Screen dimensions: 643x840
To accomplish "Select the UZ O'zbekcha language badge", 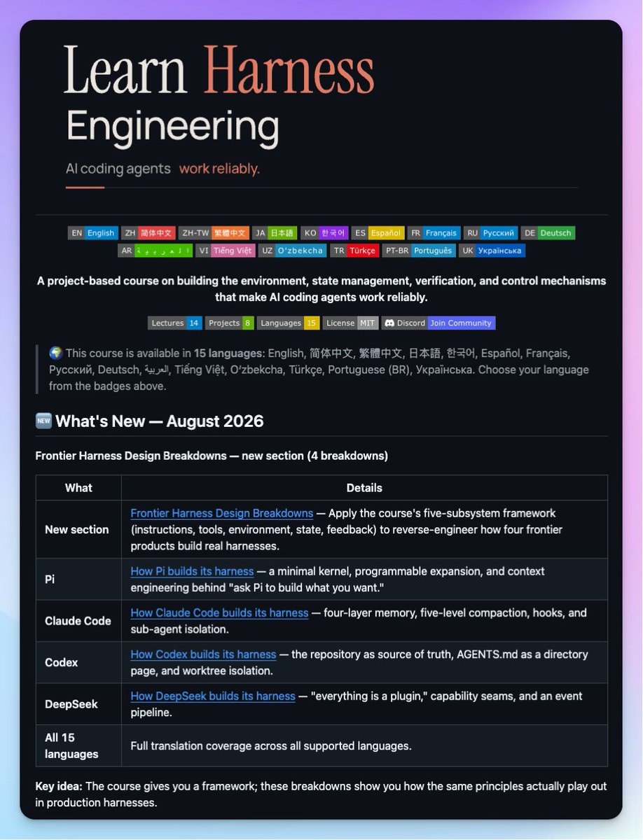I will click(293, 251).
